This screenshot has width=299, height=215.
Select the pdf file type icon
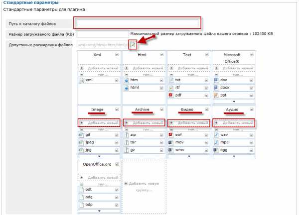tap(170, 95)
